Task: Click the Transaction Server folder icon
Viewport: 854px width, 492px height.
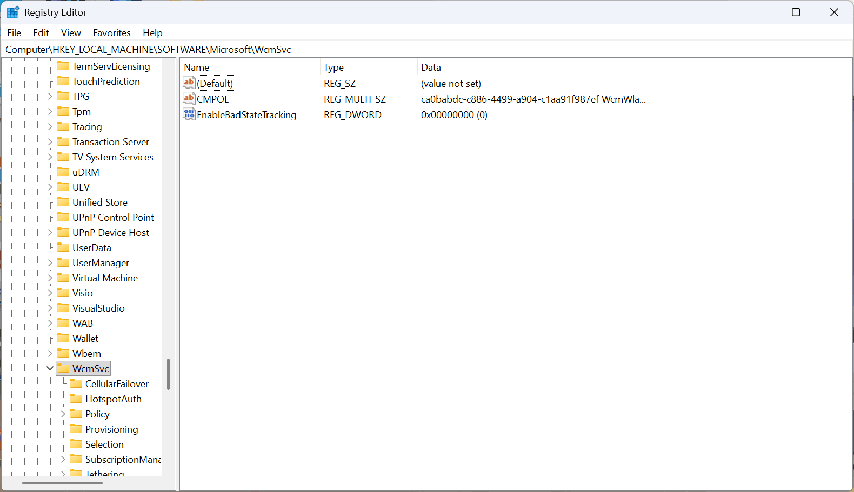Action: (x=63, y=141)
